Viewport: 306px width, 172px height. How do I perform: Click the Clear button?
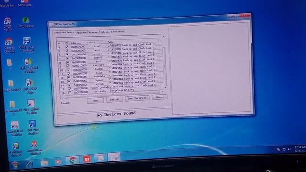[159, 97]
